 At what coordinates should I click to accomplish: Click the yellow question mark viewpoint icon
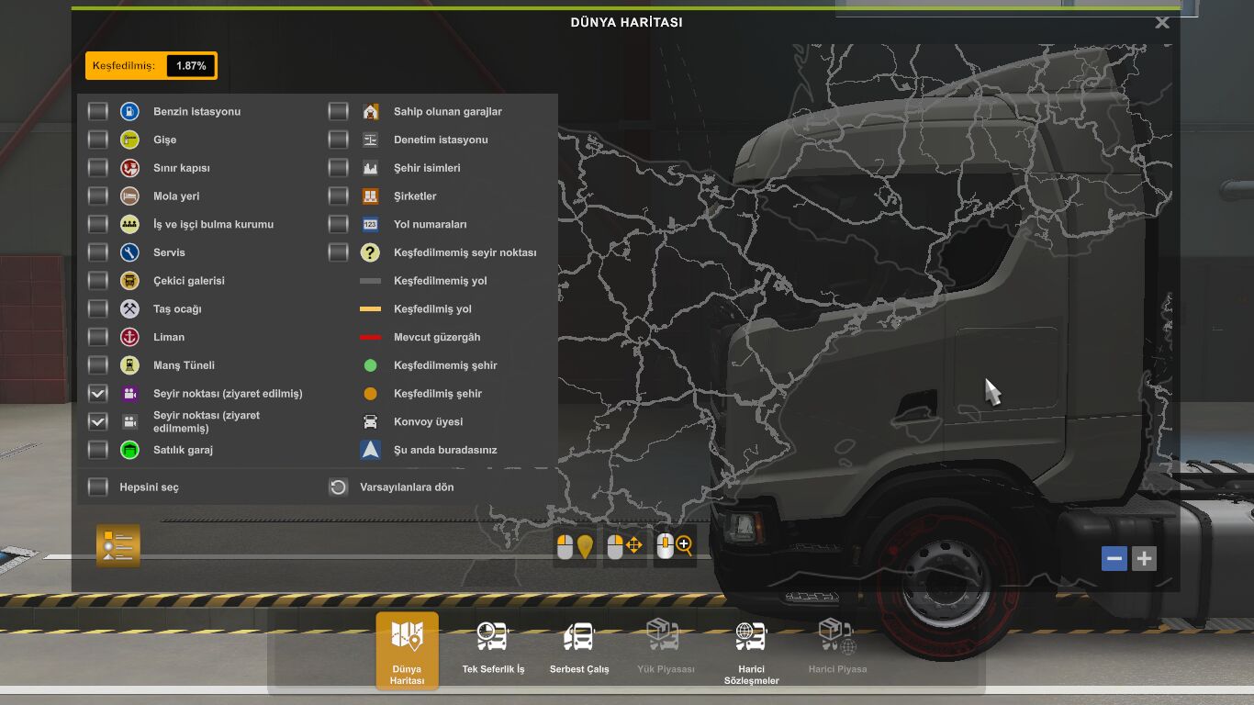pyautogui.click(x=370, y=252)
